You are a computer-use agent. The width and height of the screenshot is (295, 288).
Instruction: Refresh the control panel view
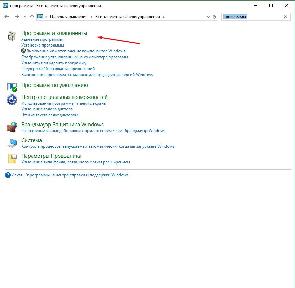(x=214, y=17)
